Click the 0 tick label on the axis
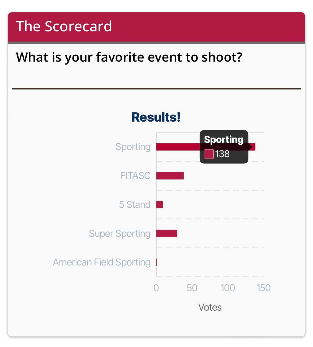The width and height of the screenshot is (313, 347). click(156, 288)
